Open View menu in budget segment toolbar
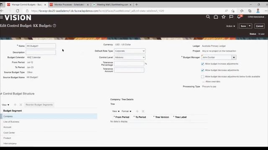Image resolution: width=268 pixels, height=150 pixels. (5, 105)
